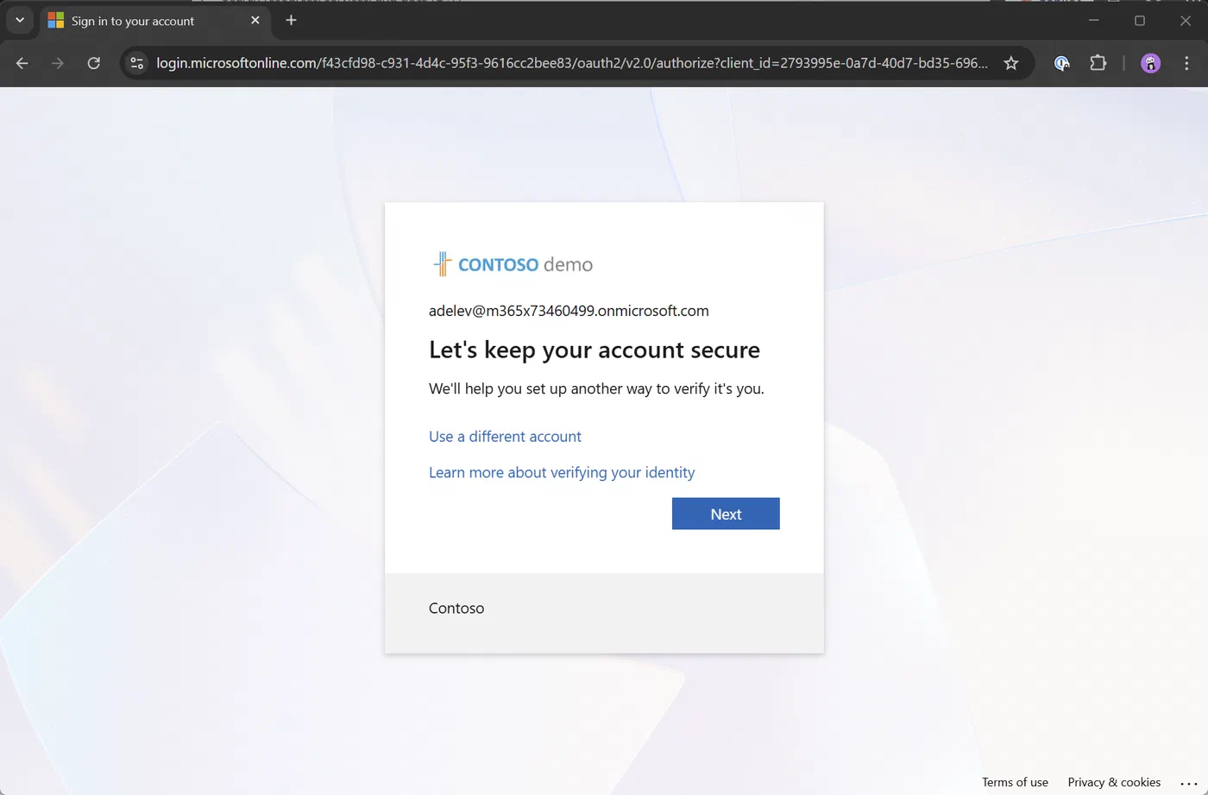Expand the tab search dropdown
Image resolution: width=1208 pixels, height=795 pixels.
coord(20,21)
